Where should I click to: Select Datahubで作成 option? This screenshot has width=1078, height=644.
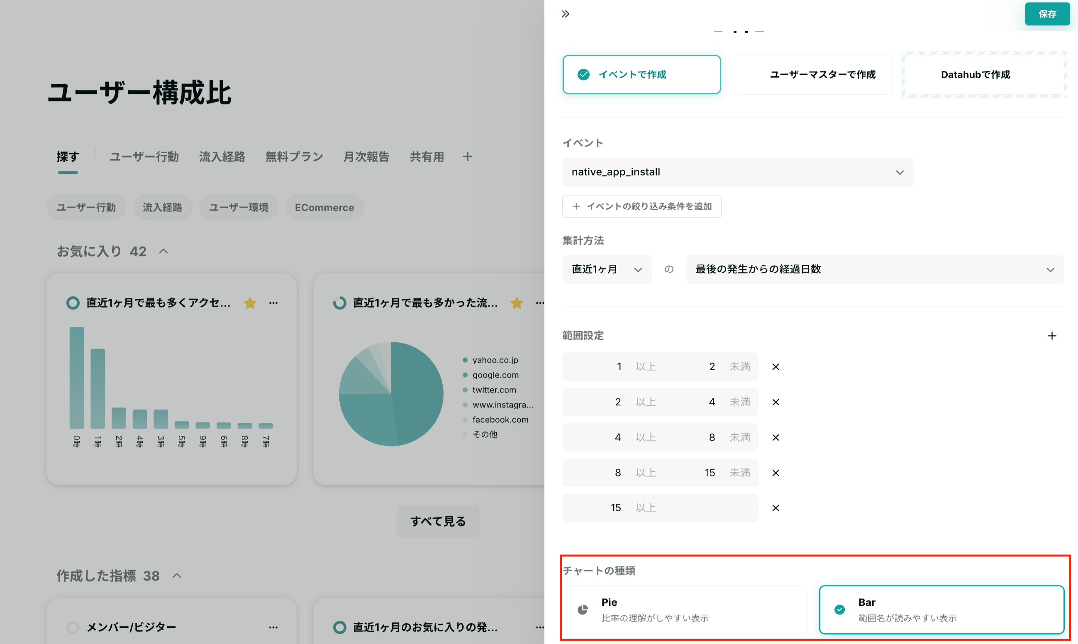pos(984,74)
